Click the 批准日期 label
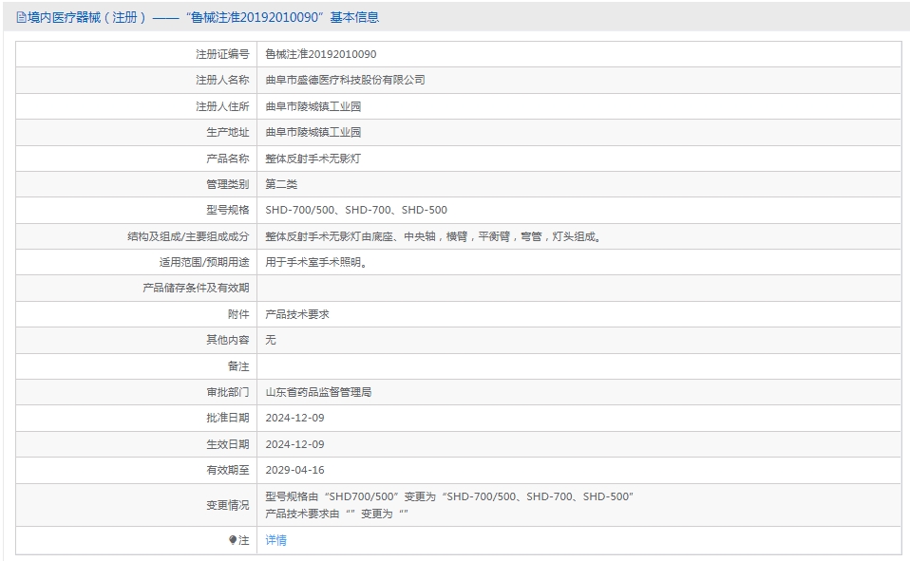910x561 pixels. (x=228, y=418)
